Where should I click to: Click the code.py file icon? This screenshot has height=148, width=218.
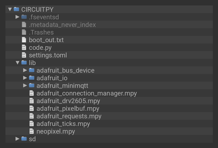pyautogui.click(x=24, y=47)
